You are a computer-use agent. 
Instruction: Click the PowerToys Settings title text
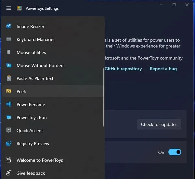(42, 8)
